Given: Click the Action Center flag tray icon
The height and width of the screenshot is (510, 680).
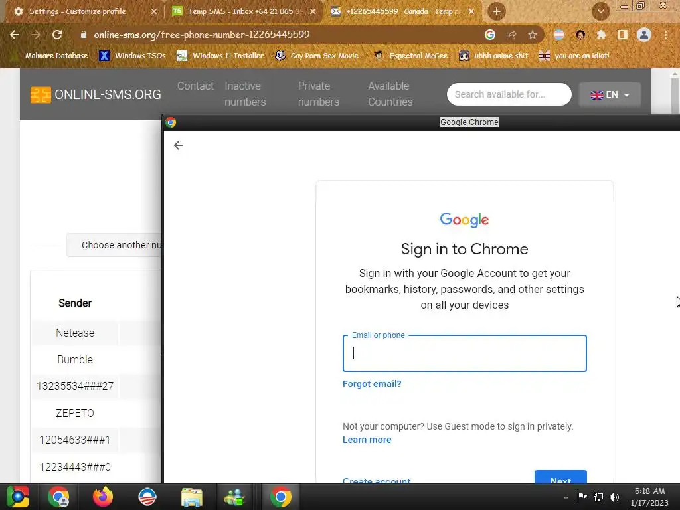Looking at the screenshot, I should 582,497.
